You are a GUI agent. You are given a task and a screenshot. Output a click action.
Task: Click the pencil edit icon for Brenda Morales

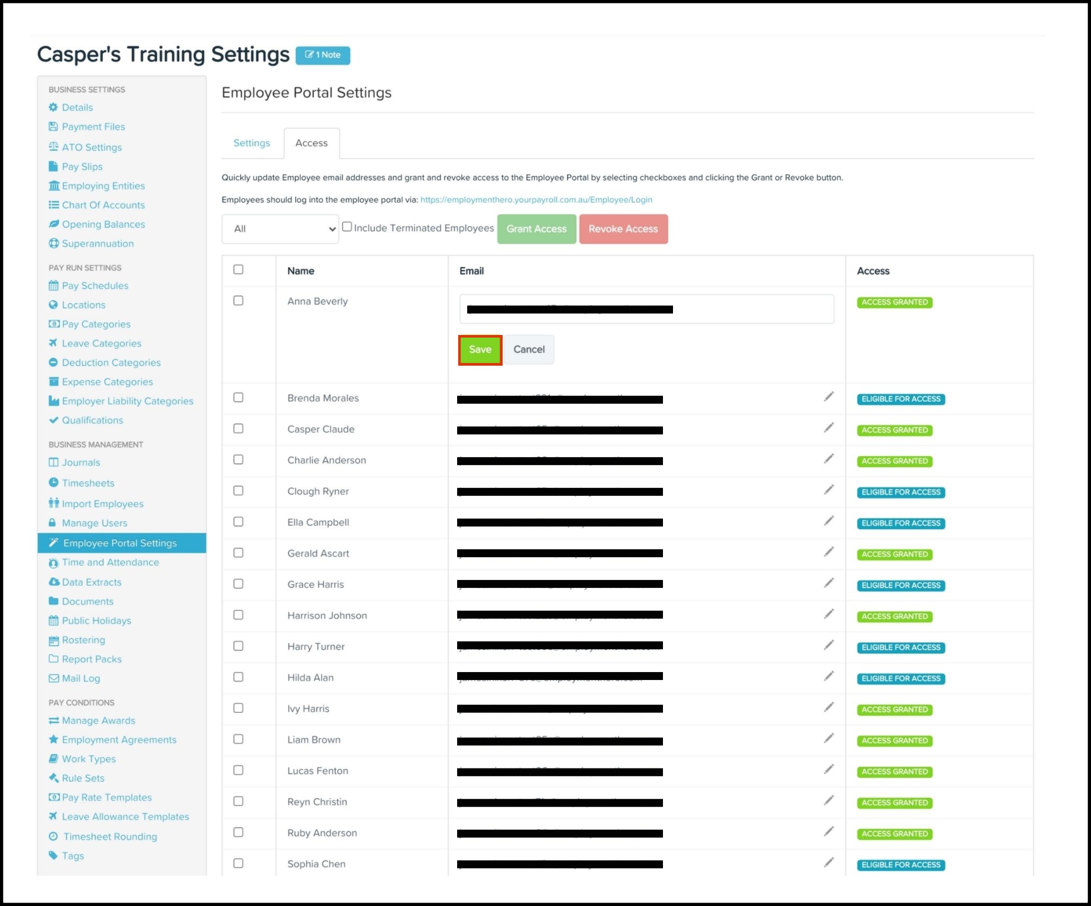[829, 397]
